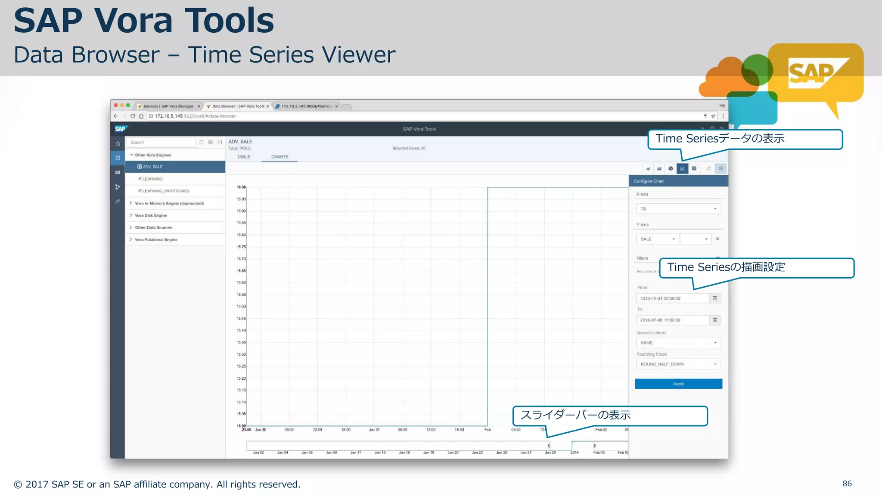
Task: Remove the SALE Y axis entry
Action: coord(717,239)
